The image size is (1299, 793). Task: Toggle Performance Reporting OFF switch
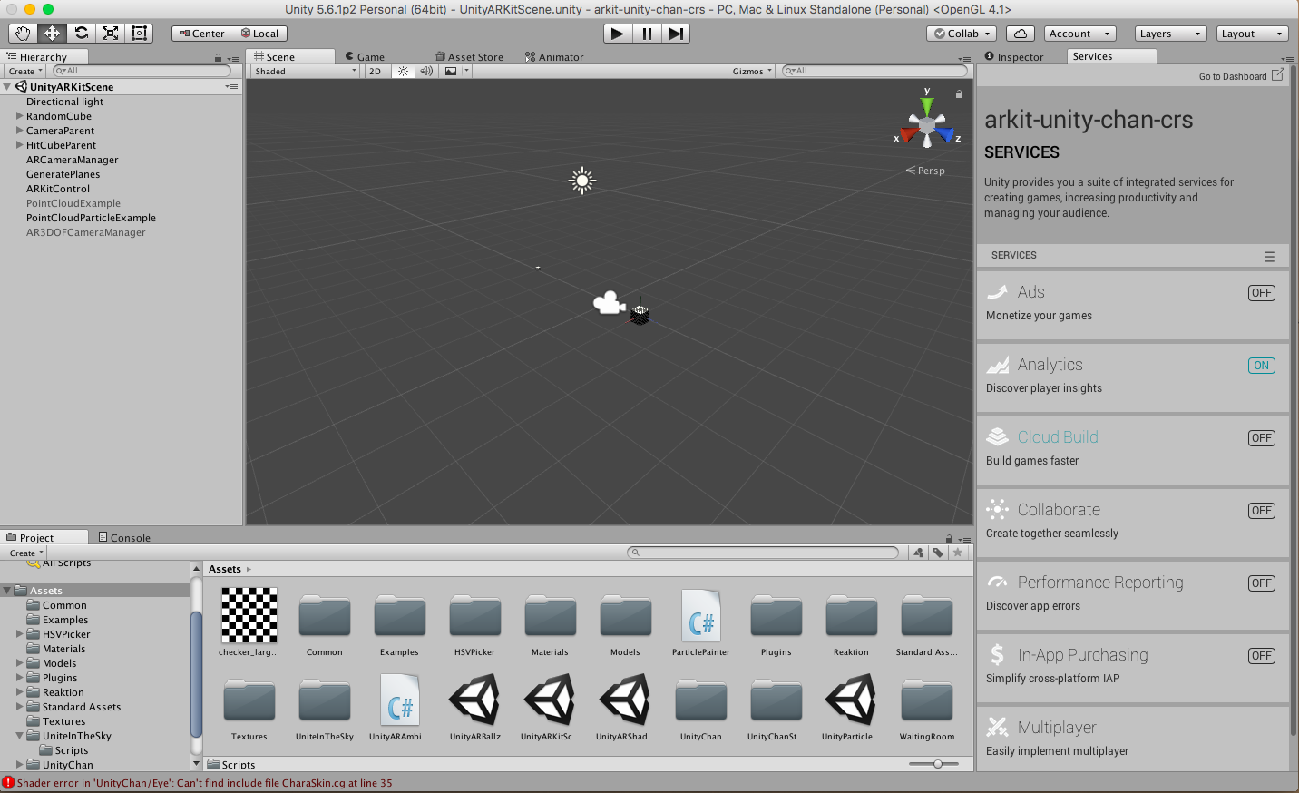point(1261,583)
